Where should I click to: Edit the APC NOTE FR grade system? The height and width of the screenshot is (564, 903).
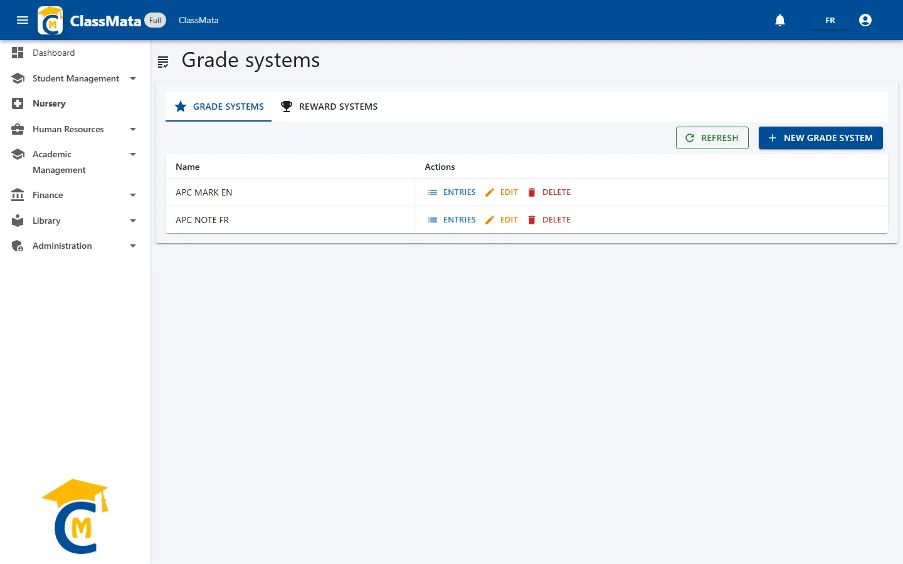coord(502,220)
